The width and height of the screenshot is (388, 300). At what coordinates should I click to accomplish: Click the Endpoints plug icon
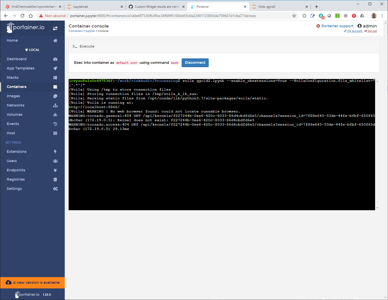point(55,170)
